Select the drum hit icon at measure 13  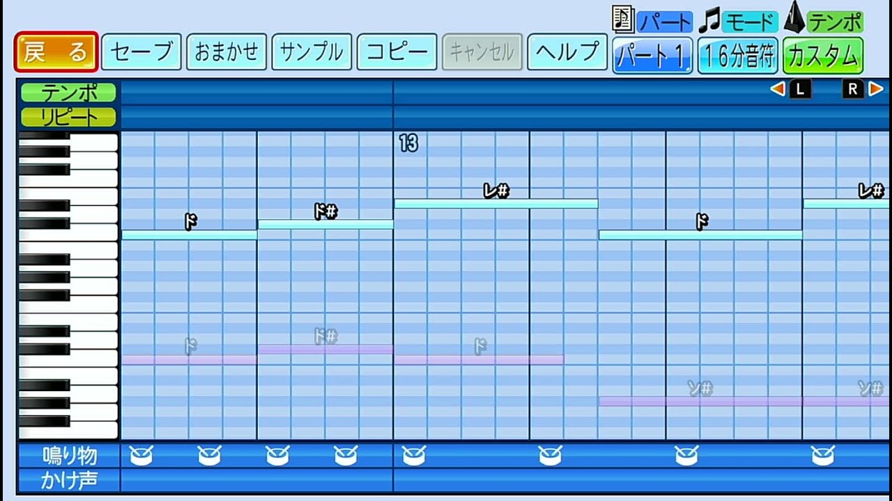pyautogui.click(x=413, y=455)
